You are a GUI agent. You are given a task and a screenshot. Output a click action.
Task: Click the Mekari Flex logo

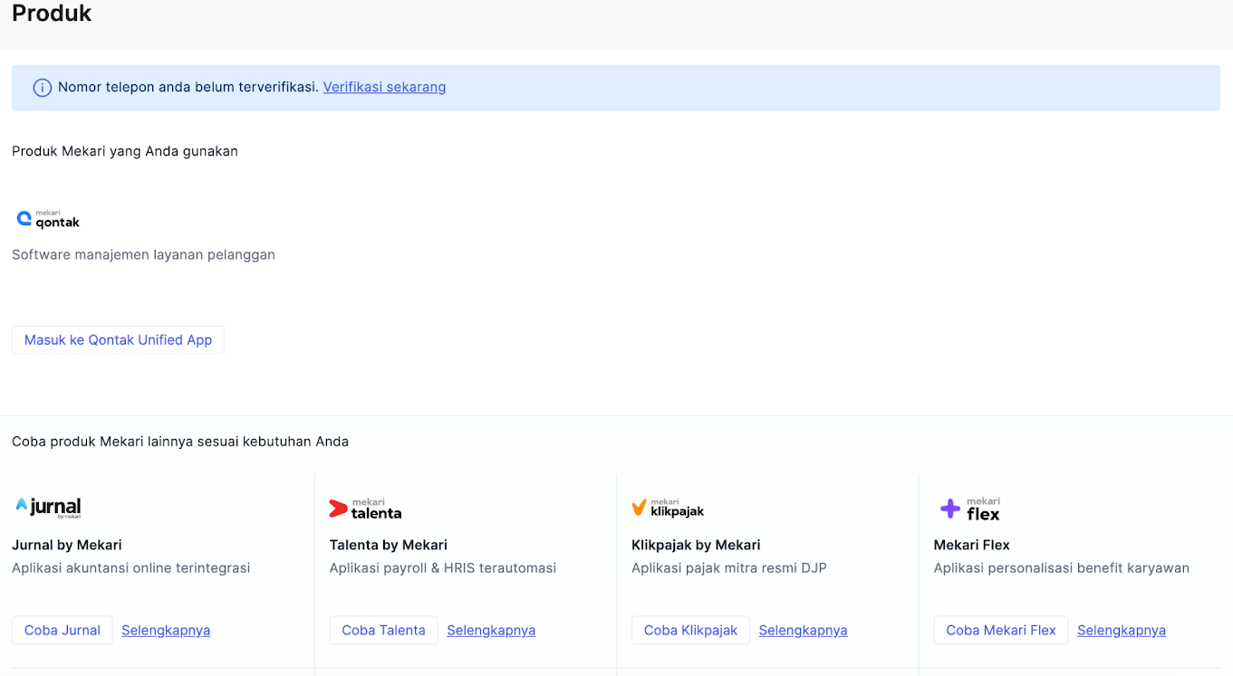tap(970, 509)
